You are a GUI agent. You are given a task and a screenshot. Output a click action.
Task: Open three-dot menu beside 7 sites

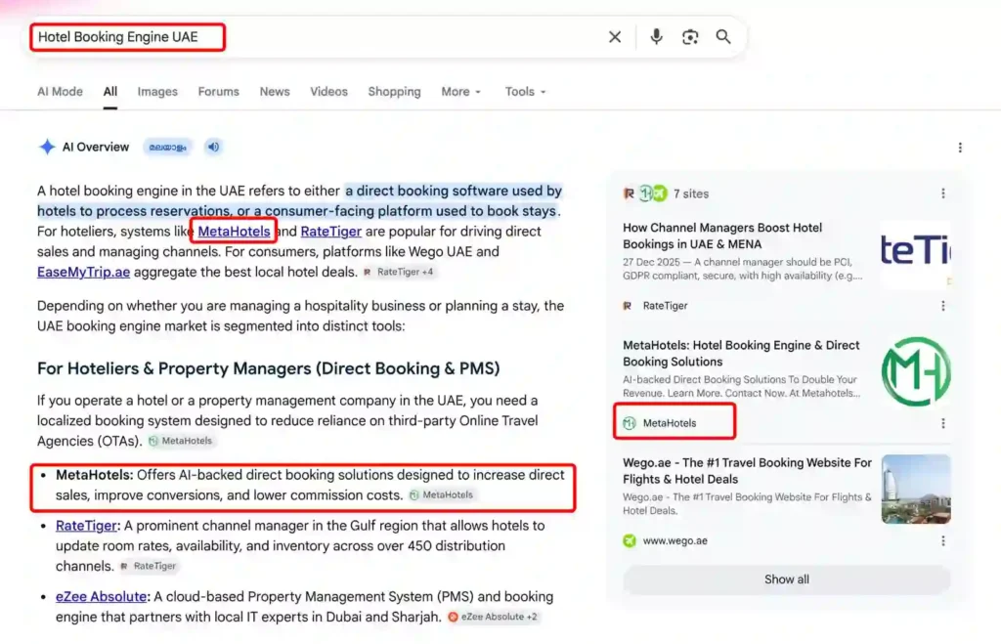[943, 193]
